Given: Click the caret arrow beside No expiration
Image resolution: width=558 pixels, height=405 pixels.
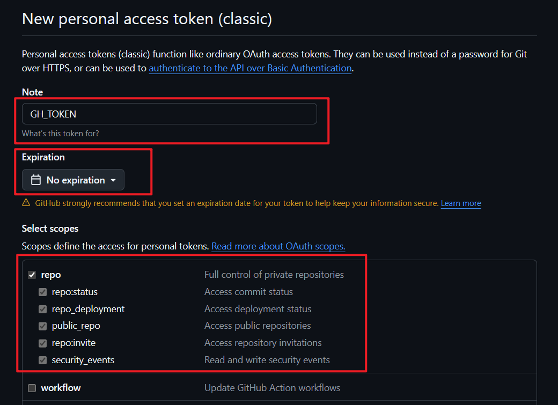Looking at the screenshot, I should [x=113, y=180].
